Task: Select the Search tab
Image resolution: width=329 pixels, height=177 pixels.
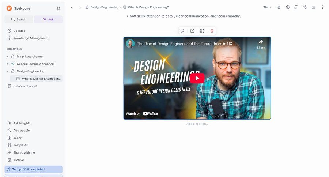Action: [x=19, y=19]
